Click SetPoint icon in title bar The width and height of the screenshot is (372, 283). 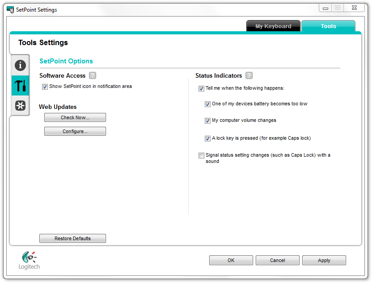10,9
